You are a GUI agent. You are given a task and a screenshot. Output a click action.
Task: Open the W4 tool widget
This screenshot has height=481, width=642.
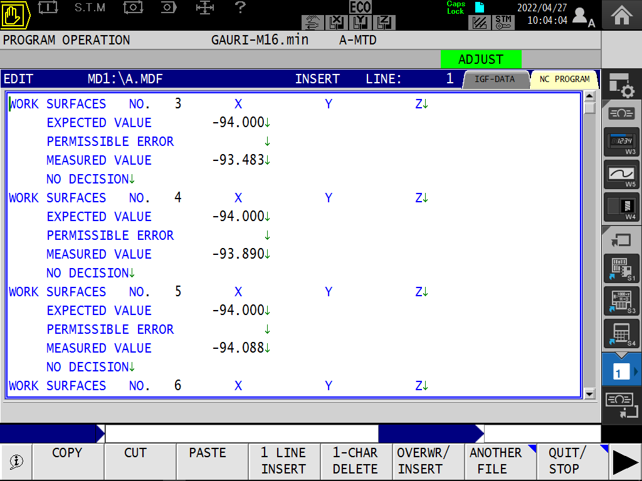click(x=621, y=207)
